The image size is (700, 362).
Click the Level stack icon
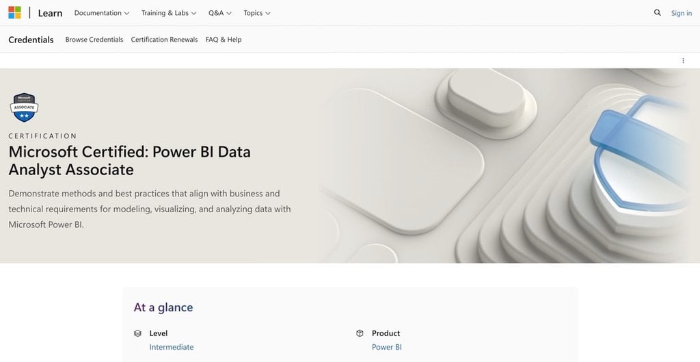(x=137, y=333)
